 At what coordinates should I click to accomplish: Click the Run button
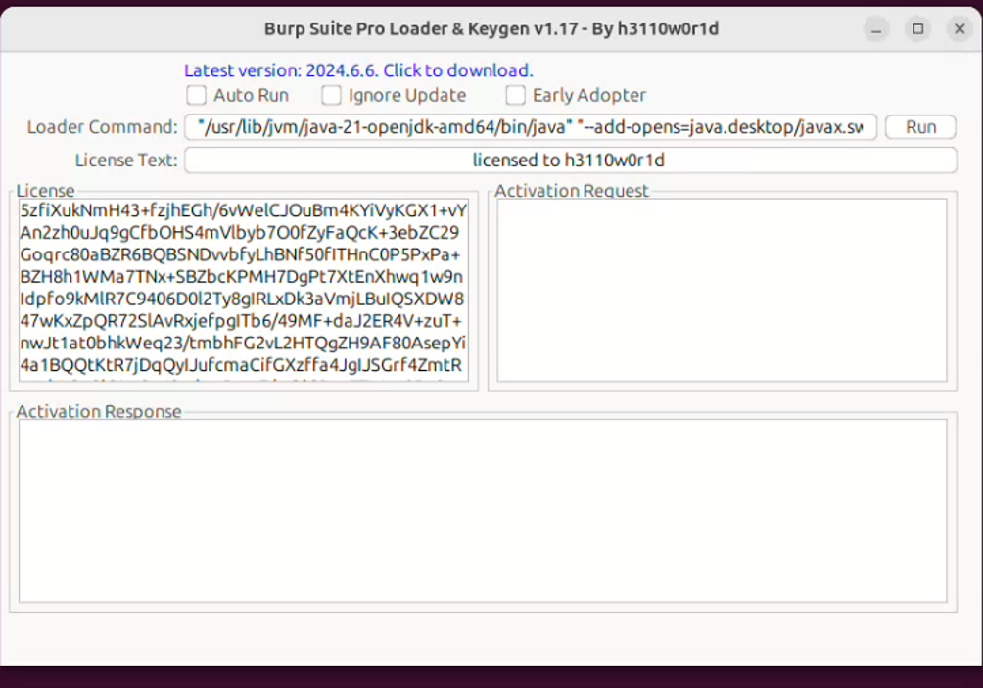click(920, 127)
